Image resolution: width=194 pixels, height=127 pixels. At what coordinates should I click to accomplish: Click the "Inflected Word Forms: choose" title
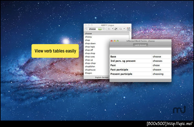tap(140, 41)
